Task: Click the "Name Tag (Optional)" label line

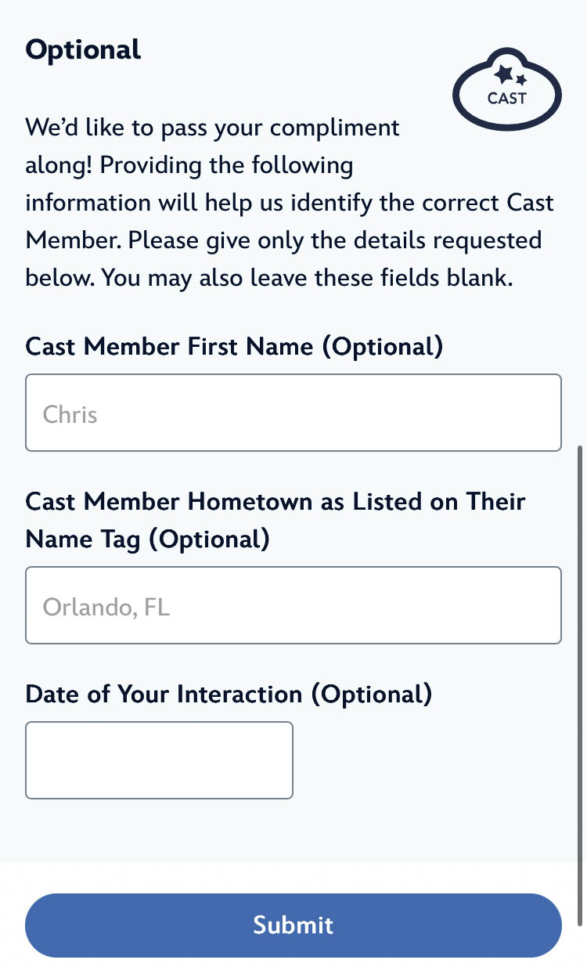Action: point(147,539)
